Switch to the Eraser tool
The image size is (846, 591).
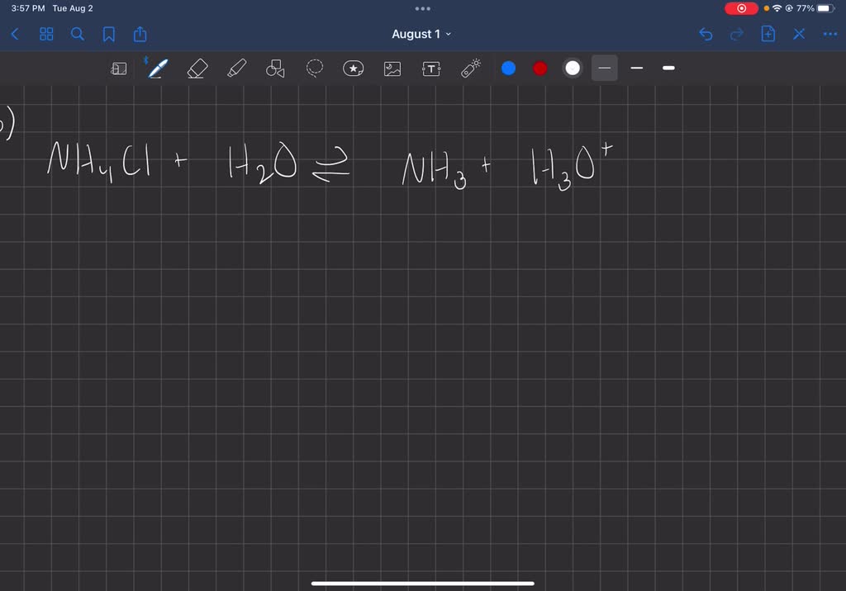click(197, 69)
